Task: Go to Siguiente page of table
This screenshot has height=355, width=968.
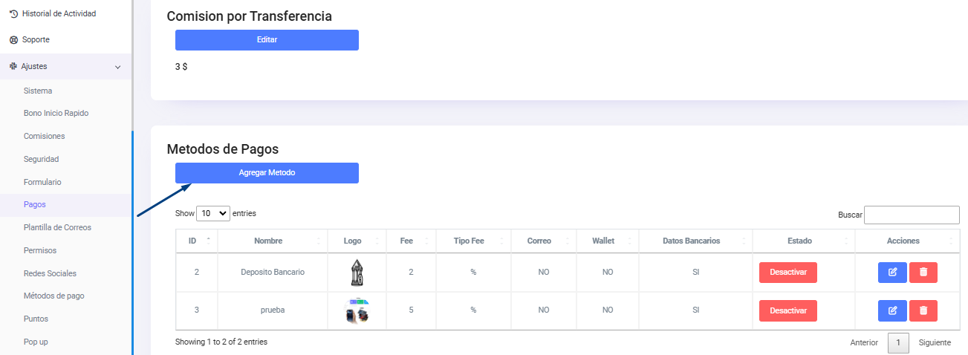Action: pyautogui.click(x=935, y=342)
